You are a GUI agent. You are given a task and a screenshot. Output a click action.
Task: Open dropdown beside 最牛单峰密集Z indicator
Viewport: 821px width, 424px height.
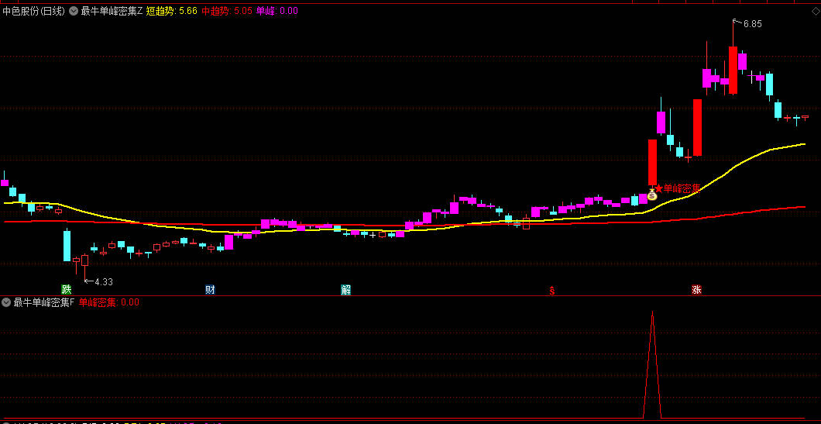pyautogui.click(x=74, y=11)
